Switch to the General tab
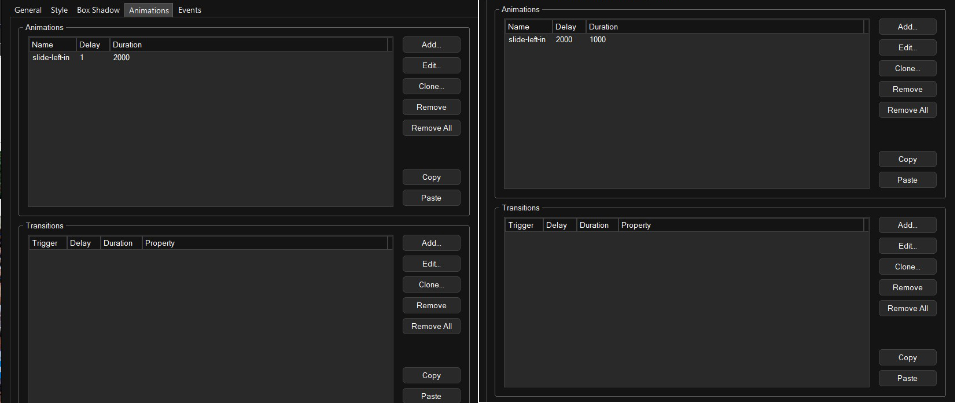The height and width of the screenshot is (403, 961). coord(28,10)
